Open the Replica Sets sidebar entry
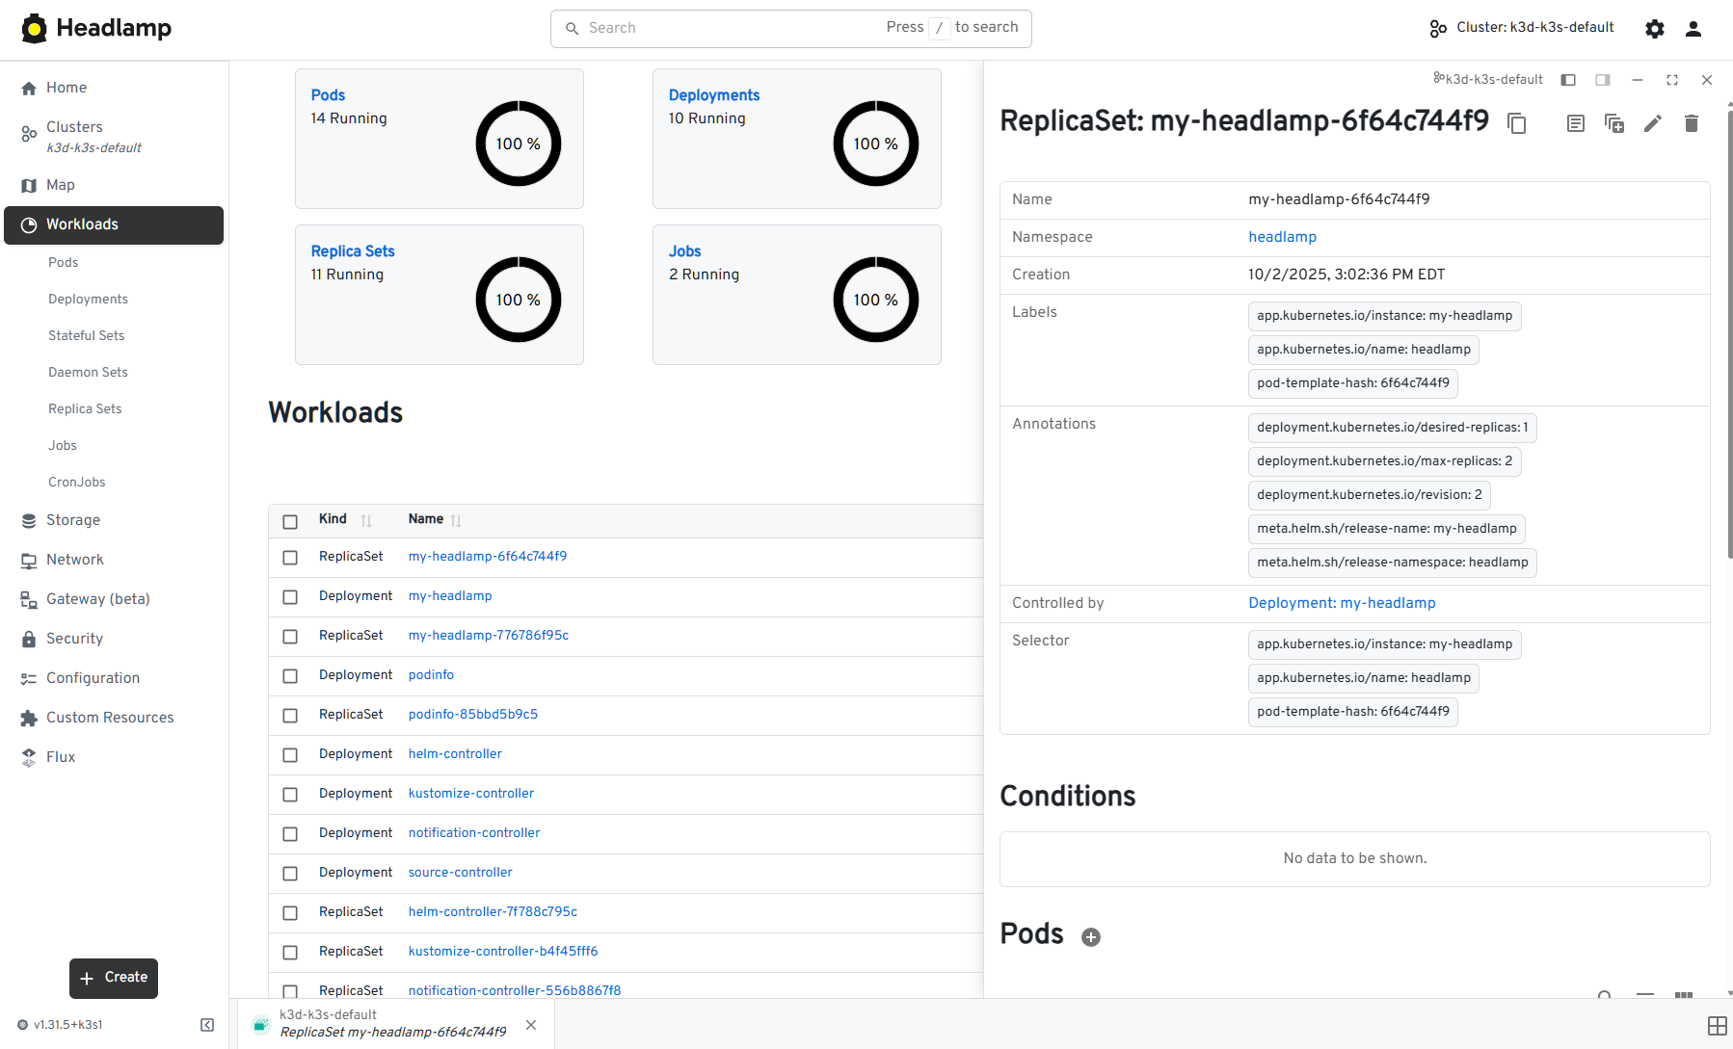 click(x=85, y=408)
